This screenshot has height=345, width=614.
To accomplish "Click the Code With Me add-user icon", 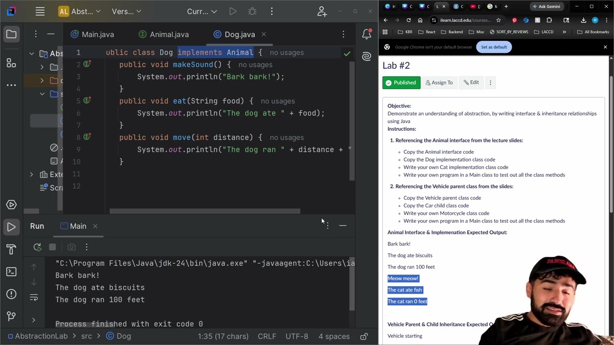I will tap(322, 11).
